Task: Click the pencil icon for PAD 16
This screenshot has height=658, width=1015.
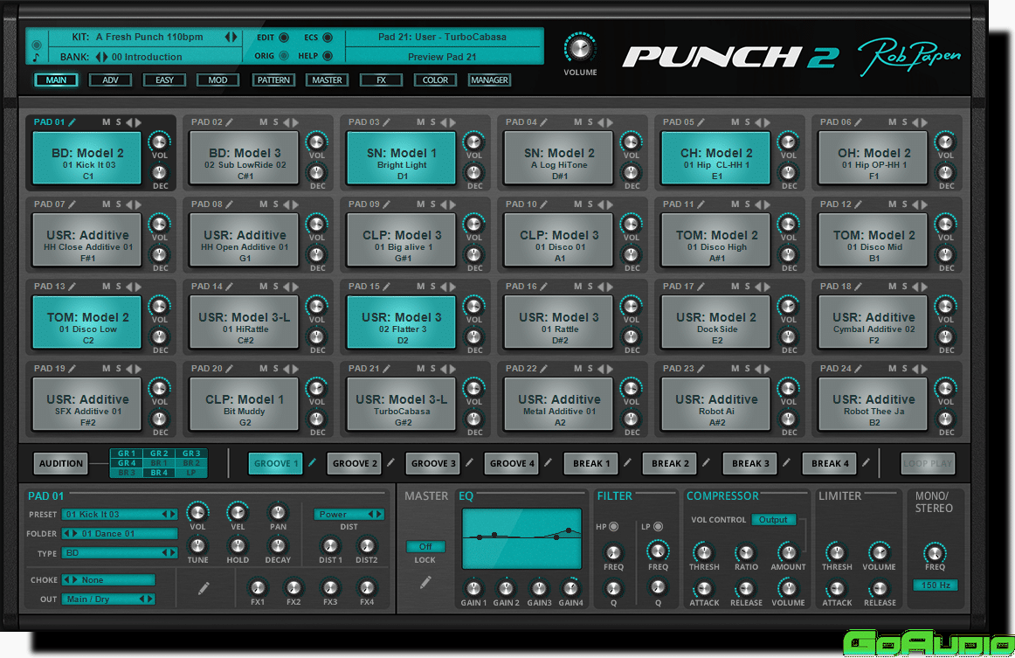Action: [x=544, y=287]
